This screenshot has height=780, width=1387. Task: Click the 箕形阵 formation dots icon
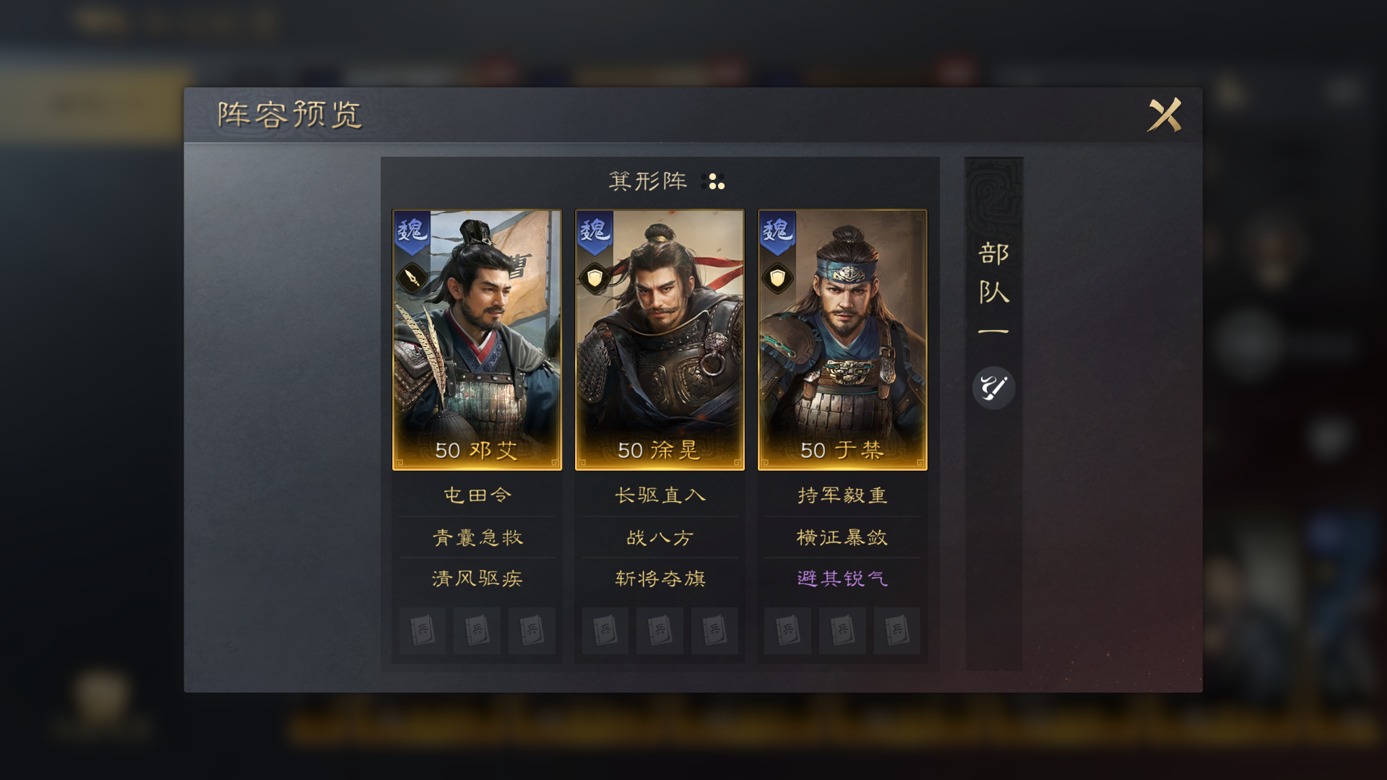[x=713, y=181]
